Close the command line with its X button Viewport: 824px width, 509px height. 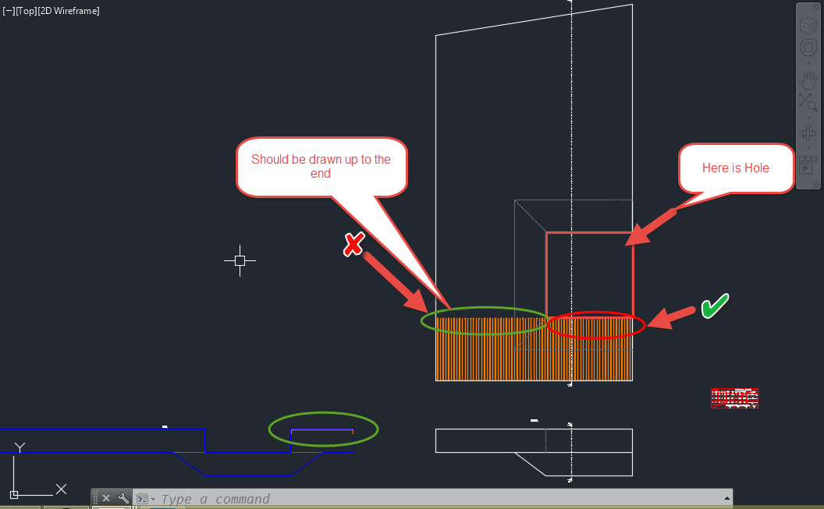(106, 497)
